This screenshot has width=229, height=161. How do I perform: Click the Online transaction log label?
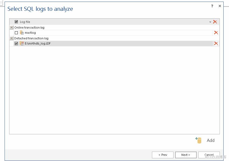coord(29,28)
